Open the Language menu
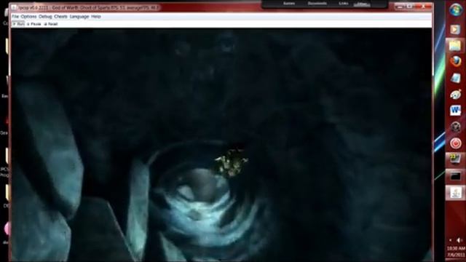The width and height of the screenshot is (466, 262). 79,17
